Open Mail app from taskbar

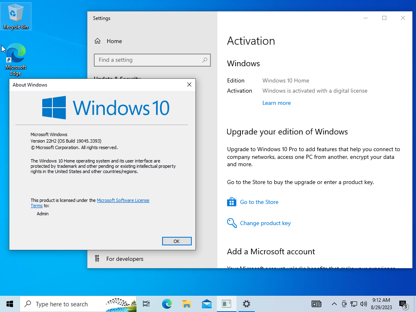click(x=207, y=304)
